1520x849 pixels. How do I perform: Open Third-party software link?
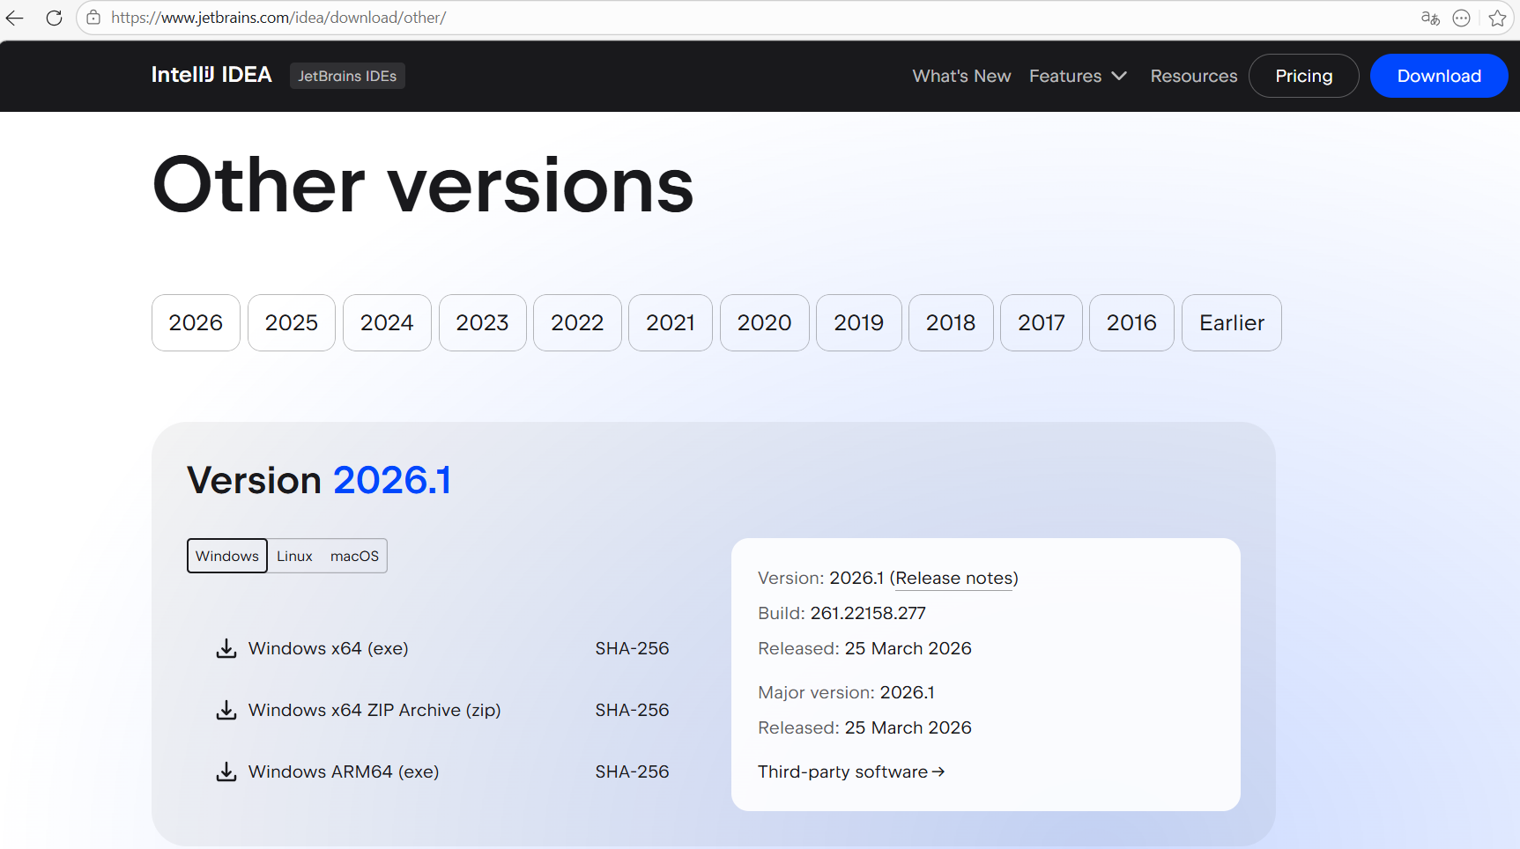pyautogui.click(x=851, y=771)
